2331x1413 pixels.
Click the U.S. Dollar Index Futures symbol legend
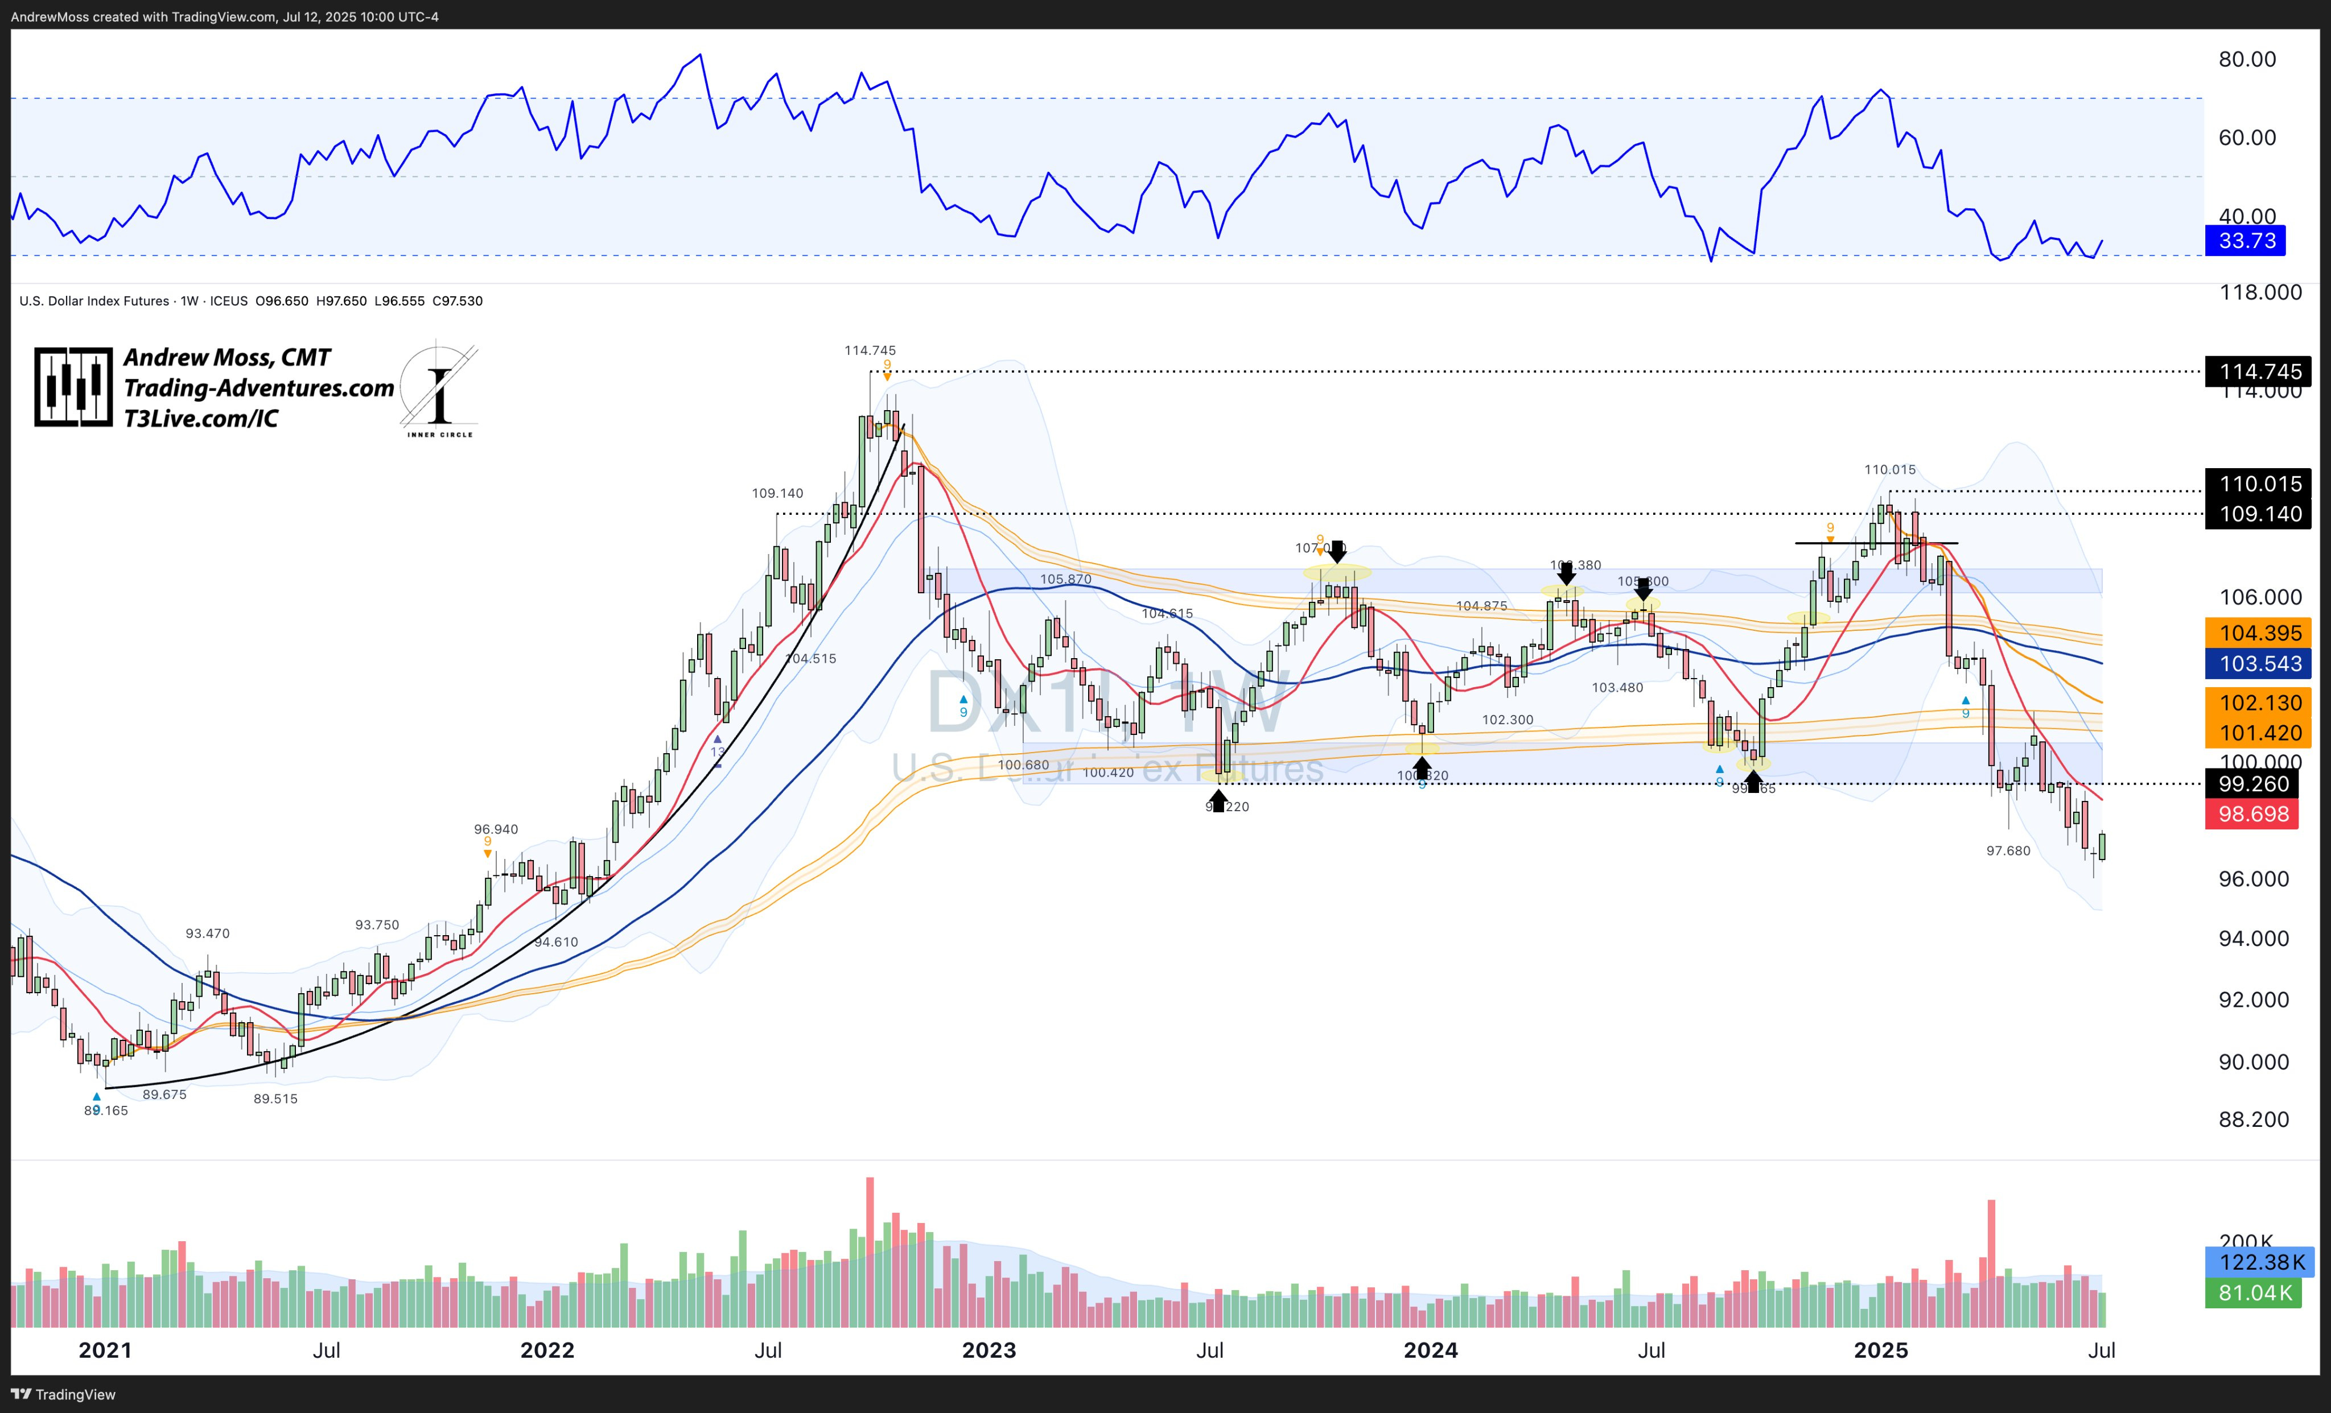(x=94, y=301)
